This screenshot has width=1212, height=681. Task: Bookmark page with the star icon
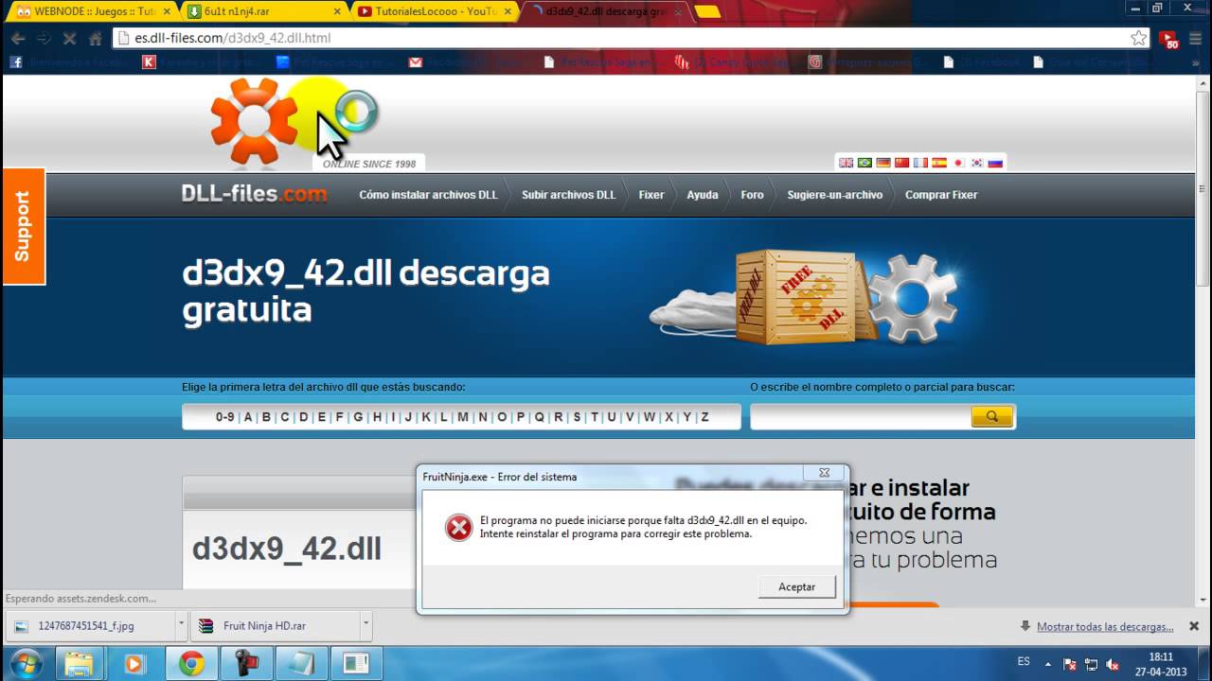pos(1139,38)
